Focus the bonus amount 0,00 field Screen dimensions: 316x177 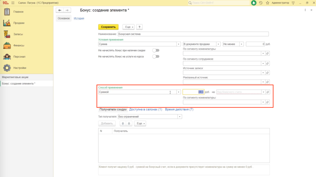pos(193,92)
